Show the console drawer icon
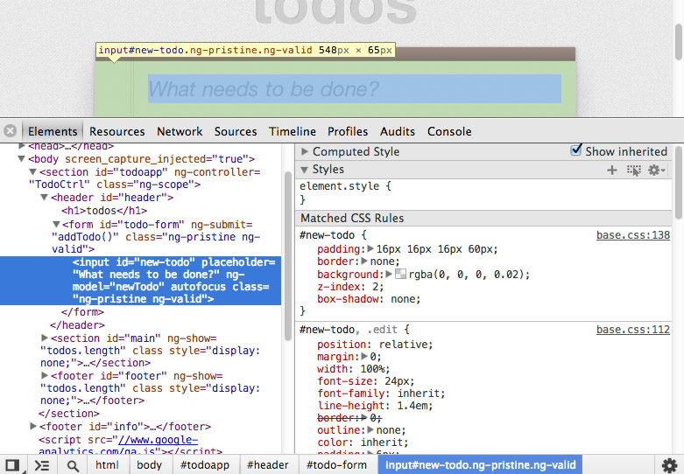Screen dimensions: 684x474 point(42,465)
